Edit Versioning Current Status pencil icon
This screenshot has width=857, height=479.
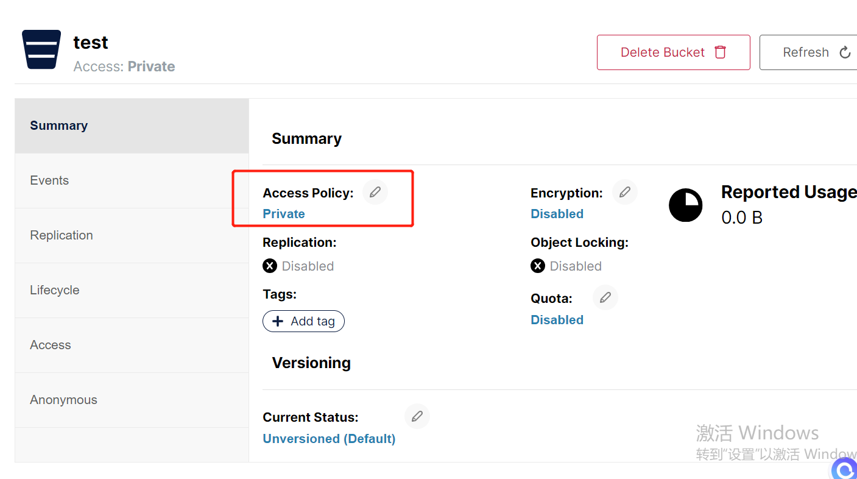click(417, 417)
